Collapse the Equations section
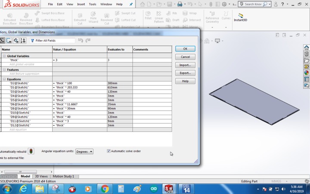 [4, 79]
